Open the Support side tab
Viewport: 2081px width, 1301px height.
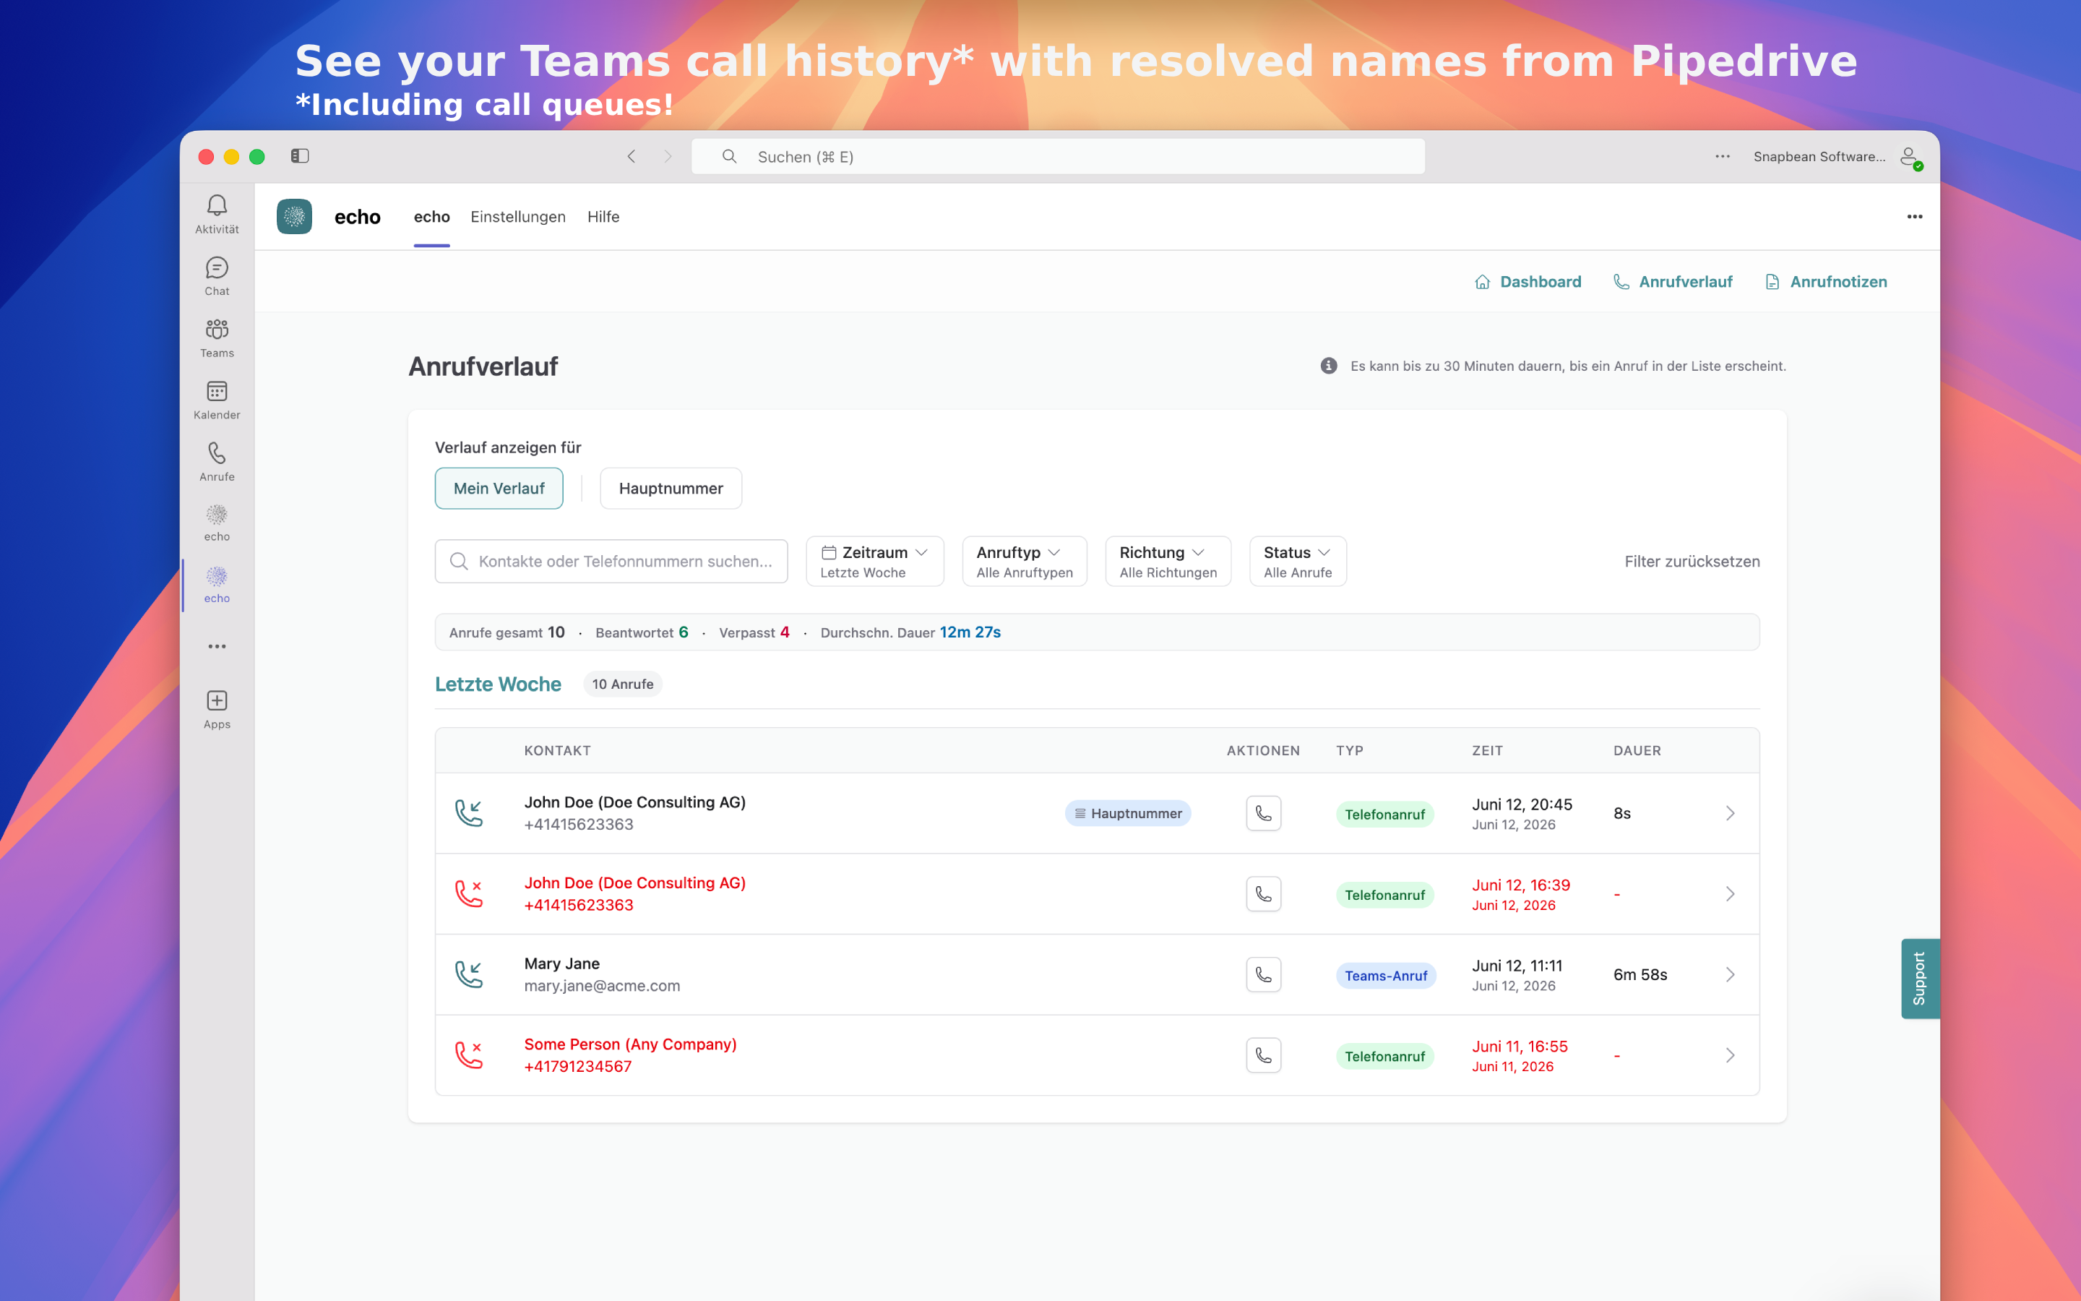1919,979
